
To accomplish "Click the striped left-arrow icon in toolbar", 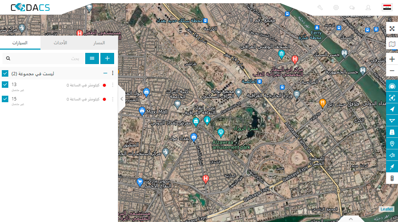I will 392,155.
